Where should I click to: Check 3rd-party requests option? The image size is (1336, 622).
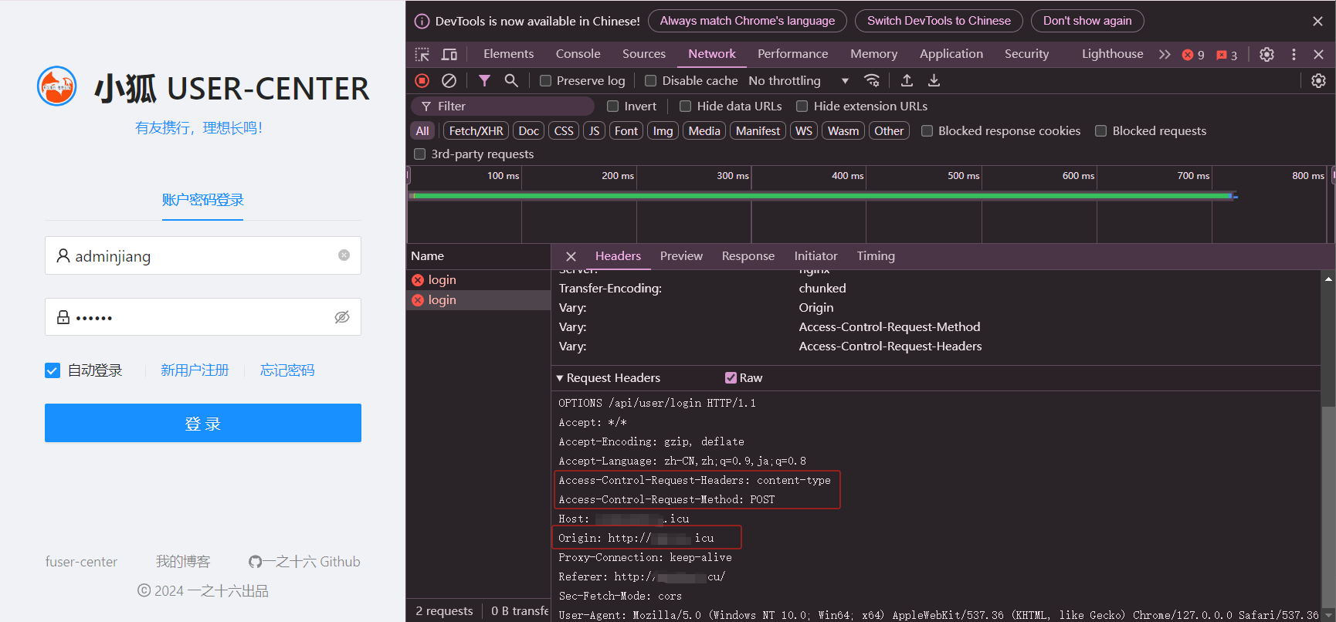(x=420, y=154)
